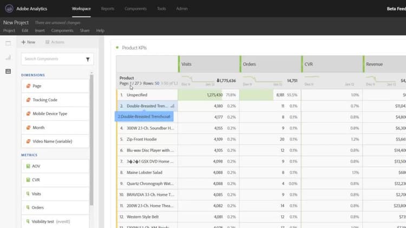The height and width of the screenshot is (228, 406).
Task: Open the Share menu
Action: coord(84,30)
